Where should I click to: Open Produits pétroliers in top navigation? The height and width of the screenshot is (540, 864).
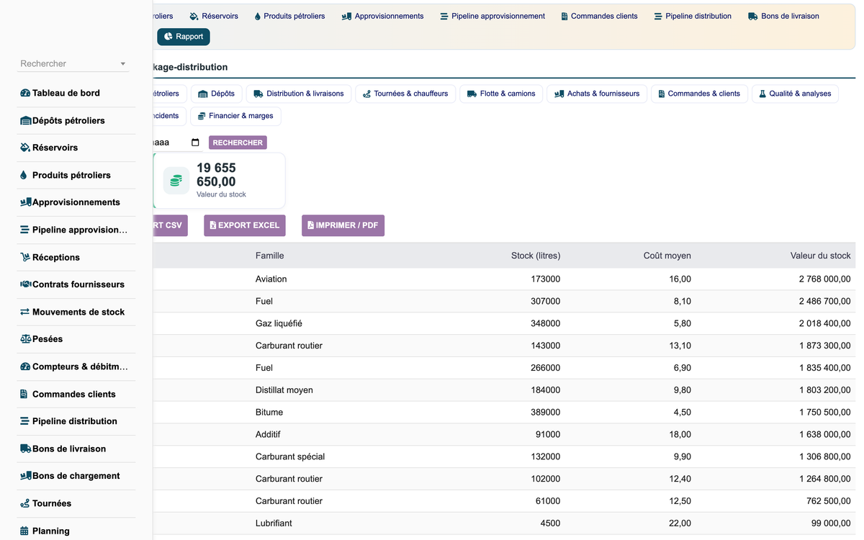[289, 16]
